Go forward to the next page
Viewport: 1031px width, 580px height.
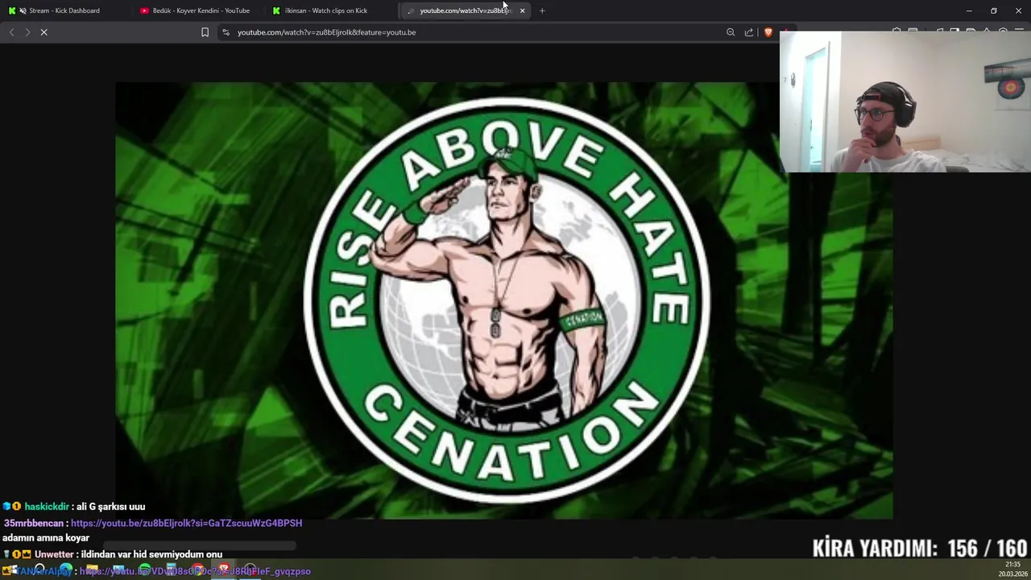coord(27,32)
